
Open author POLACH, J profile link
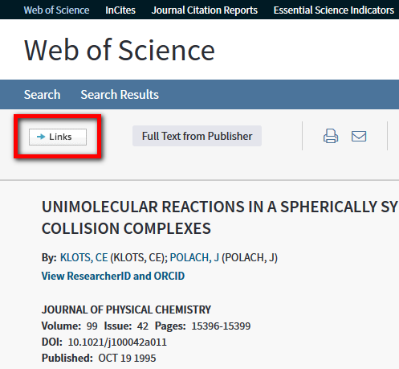(194, 257)
